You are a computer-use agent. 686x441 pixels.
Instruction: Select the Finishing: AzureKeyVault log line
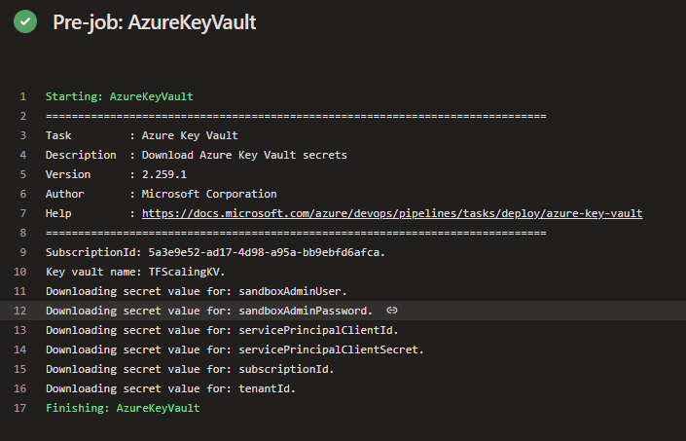click(x=123, y=408)
